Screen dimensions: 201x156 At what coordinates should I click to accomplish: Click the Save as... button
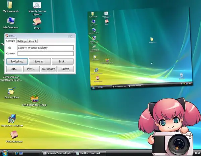40,61
